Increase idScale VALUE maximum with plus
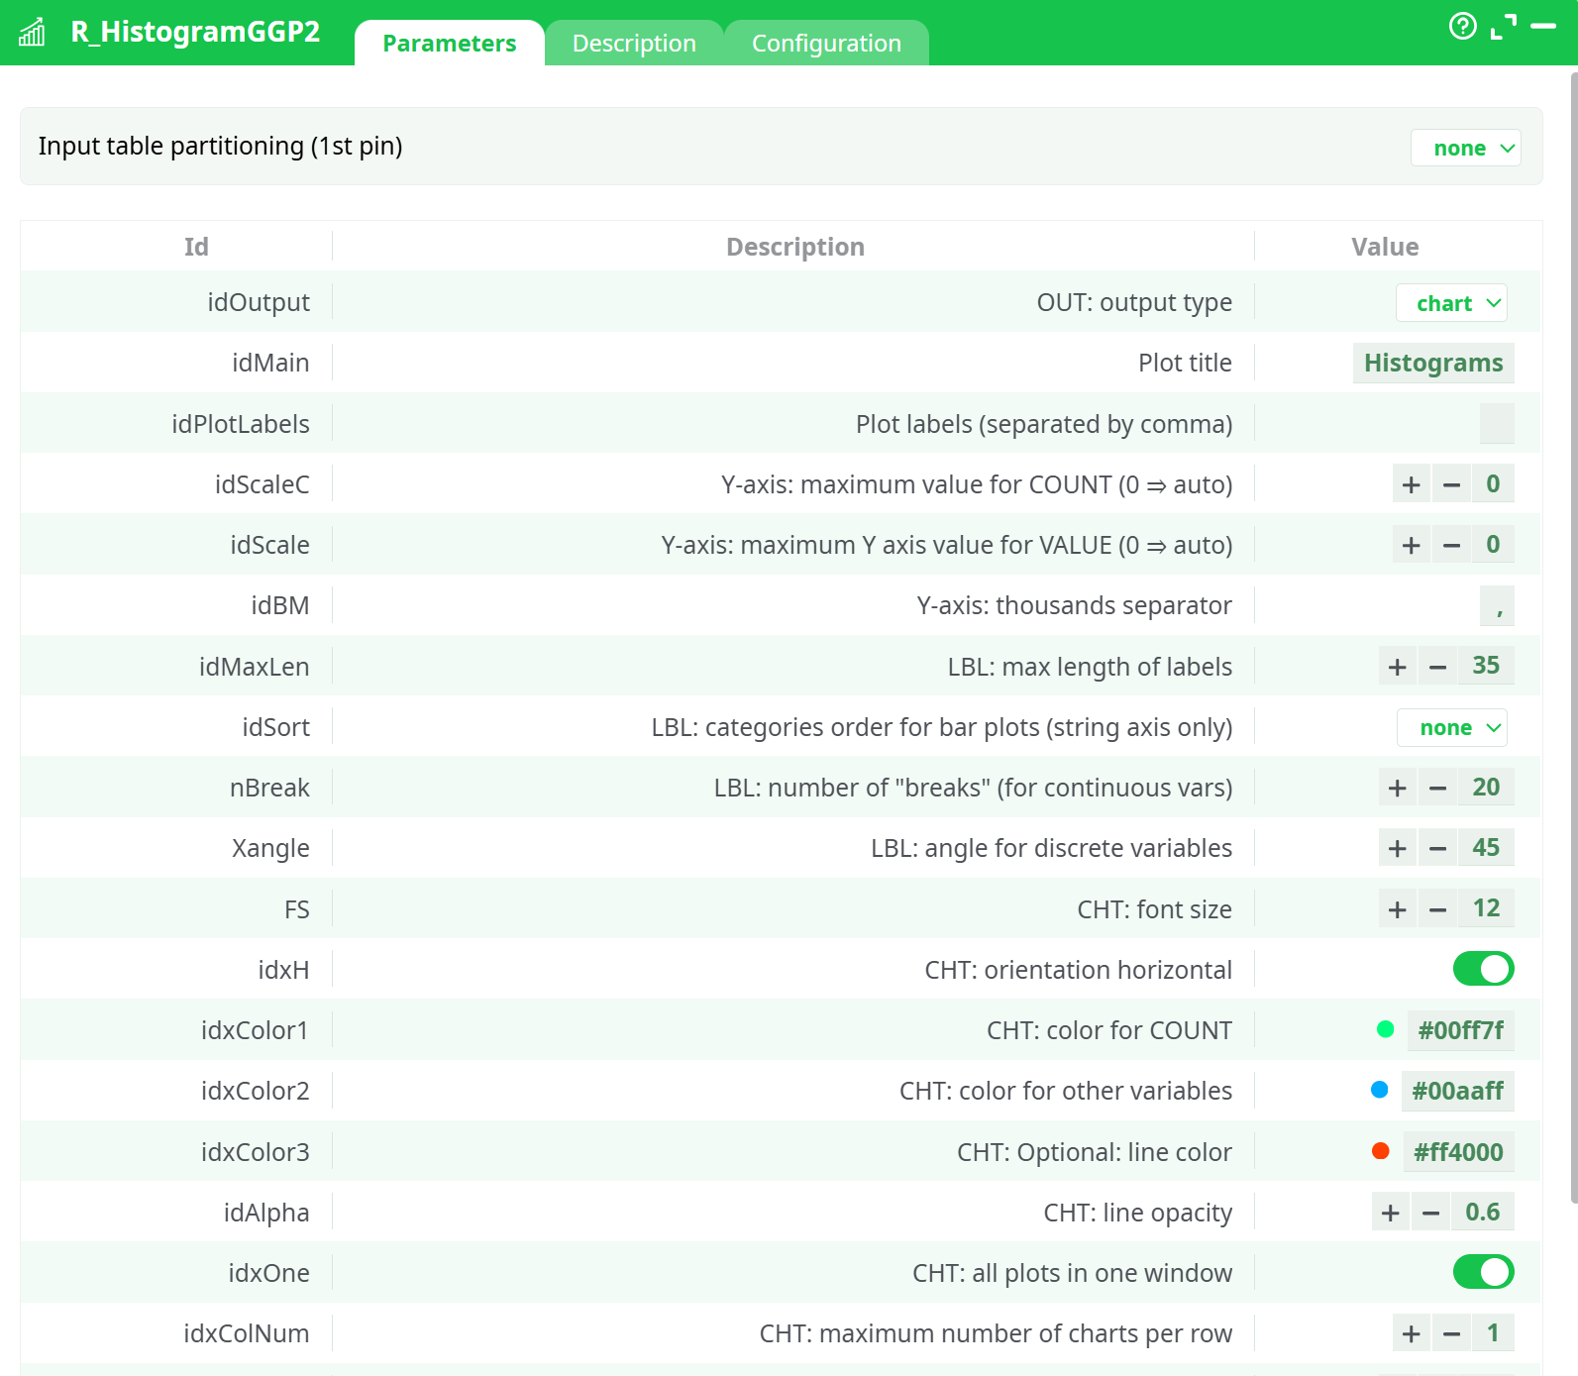This screenshot has height=1376, width=1578. point(1412,545)
